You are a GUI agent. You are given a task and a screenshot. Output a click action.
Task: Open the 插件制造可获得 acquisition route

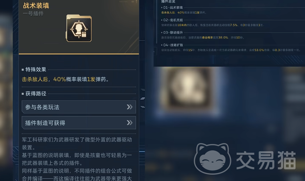pos(79,123)
